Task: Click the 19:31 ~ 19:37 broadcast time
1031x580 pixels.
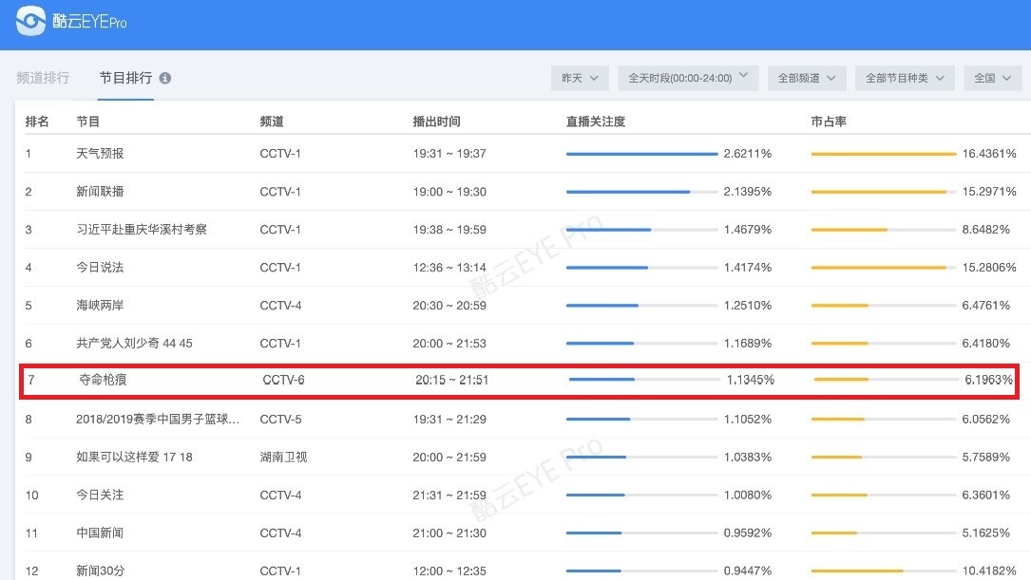Action: point(449,154)
